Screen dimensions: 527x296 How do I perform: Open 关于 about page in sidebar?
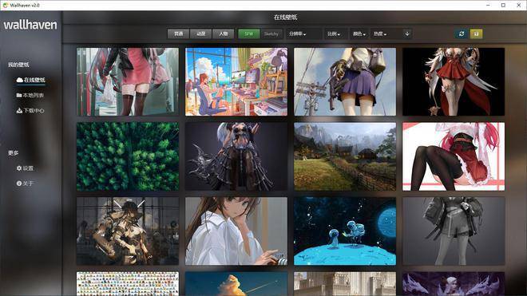25,184
